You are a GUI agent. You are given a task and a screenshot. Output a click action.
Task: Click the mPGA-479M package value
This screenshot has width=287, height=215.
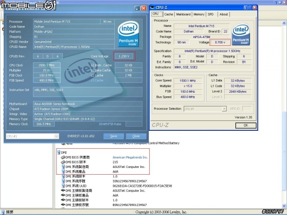point(201,37)
